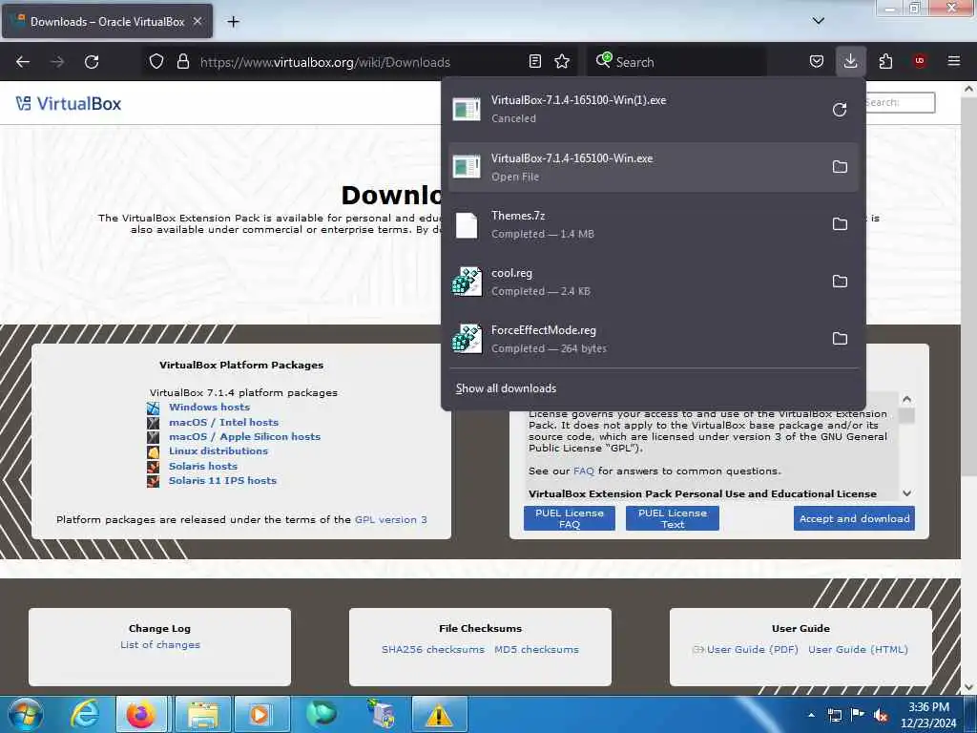The width and height of the screenshot is (977, 733).
Task: Launch Internet Explorer from the taskbar
Action: (x=84, y=714)
